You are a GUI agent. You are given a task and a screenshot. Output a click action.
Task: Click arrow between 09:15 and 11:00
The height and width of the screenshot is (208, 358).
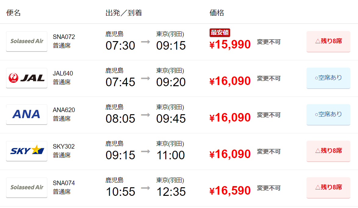click(x=145, y=151)
